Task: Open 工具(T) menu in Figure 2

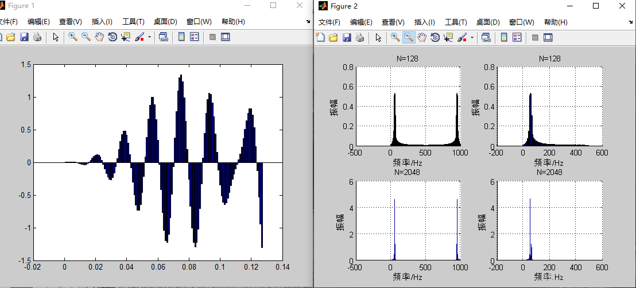Action: coord(456,22)
